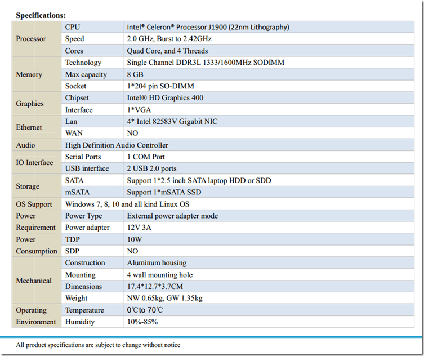Click the 1 COM Port value
Image resolution: width=424 pixels, height=356 pixels.
[x=146, y=157]
